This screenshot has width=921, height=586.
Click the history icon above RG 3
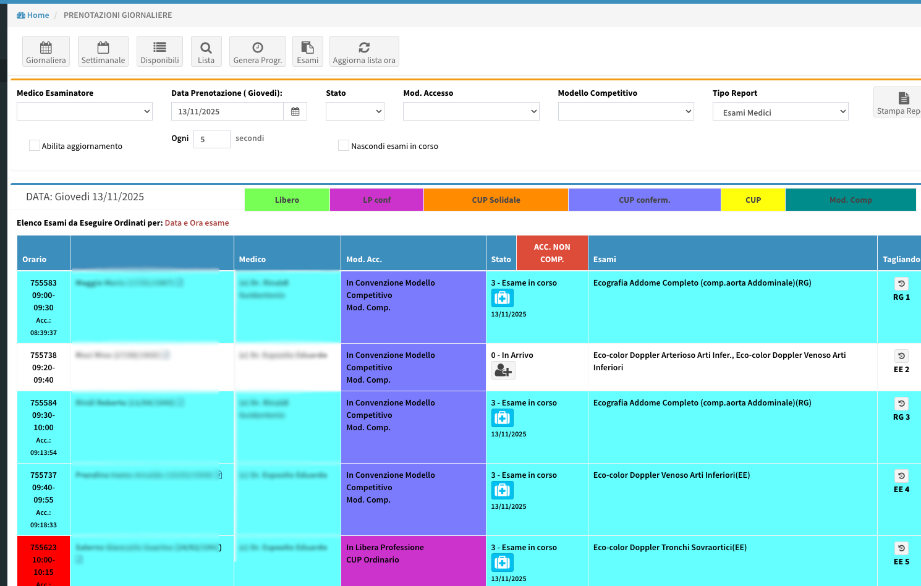pos(901,404)
